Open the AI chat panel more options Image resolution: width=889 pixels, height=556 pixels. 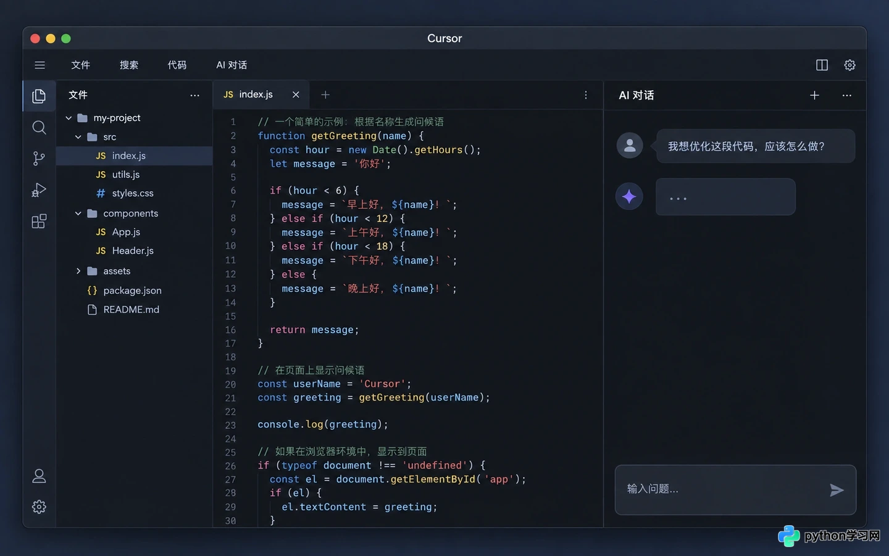tap(846, 95)
